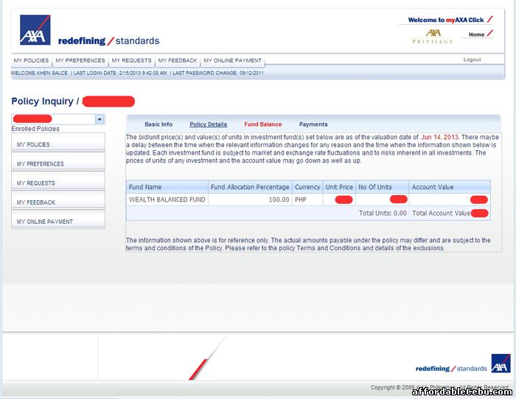Select MY ONLINE PAYMENT in left sidebar

(x=58, y=219)
